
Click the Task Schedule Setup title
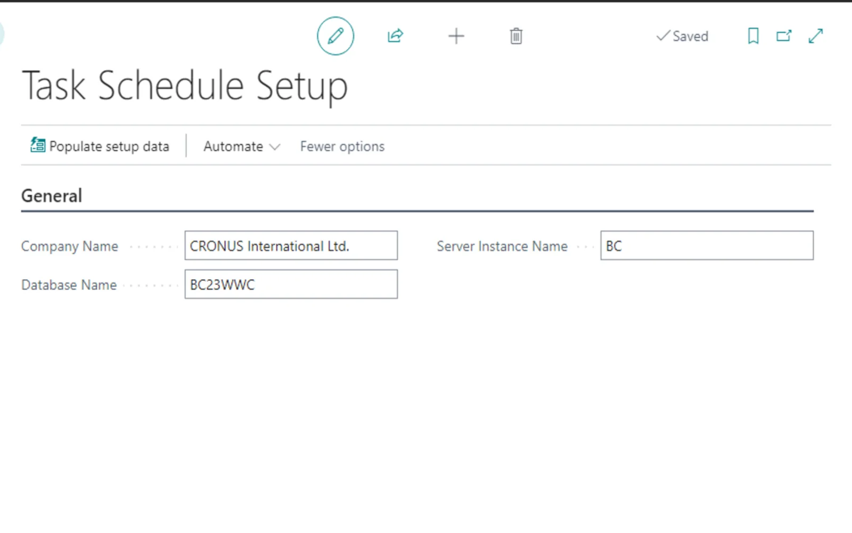pos(185,86)
